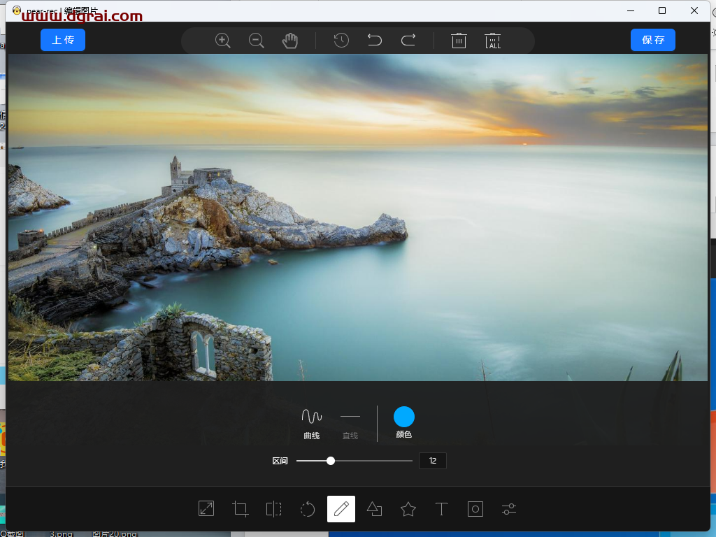Select the text tool
Image resolution: width=716 pixels, height=537 pixels.
pyautogui.click(x=442, y=509)
